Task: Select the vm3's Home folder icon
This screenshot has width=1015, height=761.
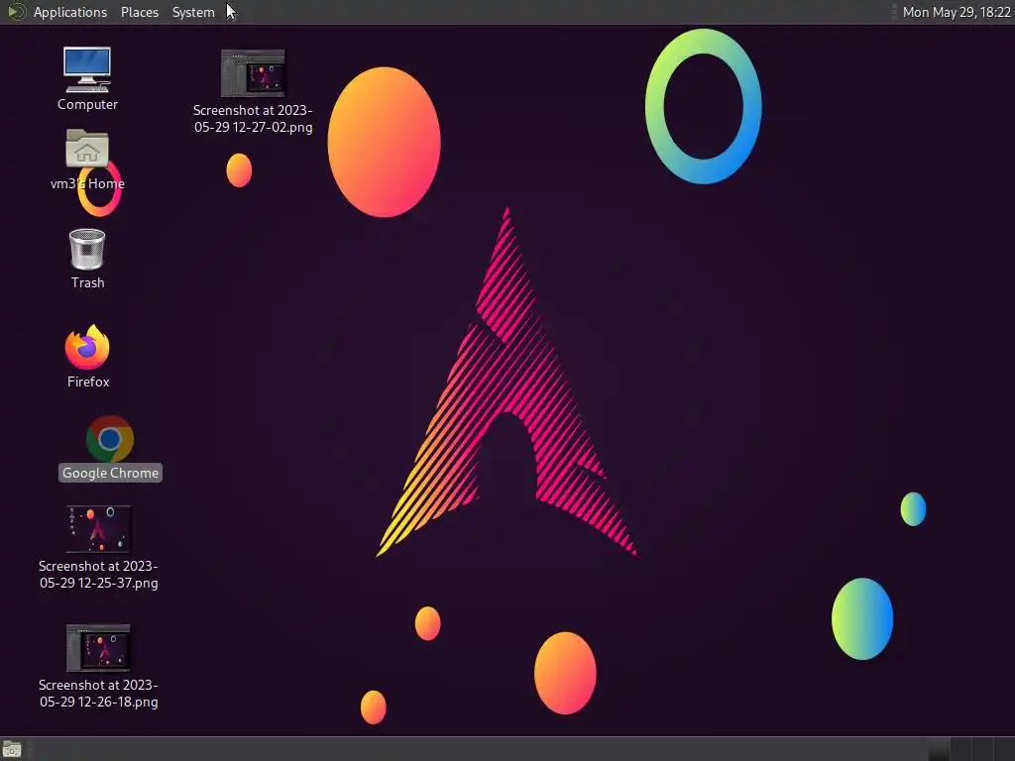Action: click(x=87, y=160)
